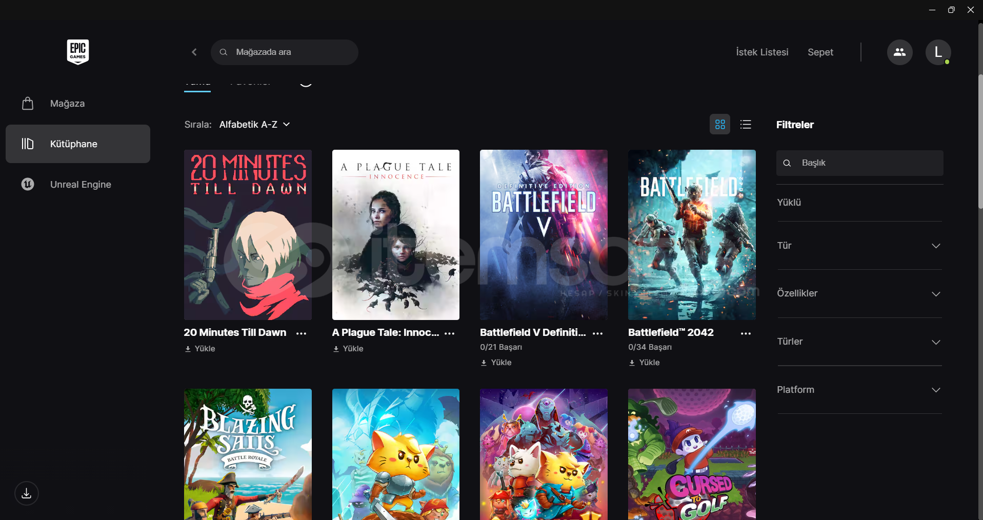The image size is (983, 520).
Task: Click 0/21 Başarı achievements text
Action: pyautogui.click(x=501, y=347)
